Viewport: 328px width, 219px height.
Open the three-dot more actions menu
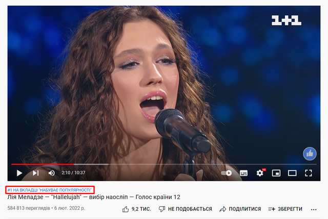tap(314, 209)
